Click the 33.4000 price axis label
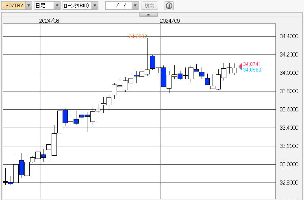The image size is (304, 200). pyautogui.click(x=289, y=128)
